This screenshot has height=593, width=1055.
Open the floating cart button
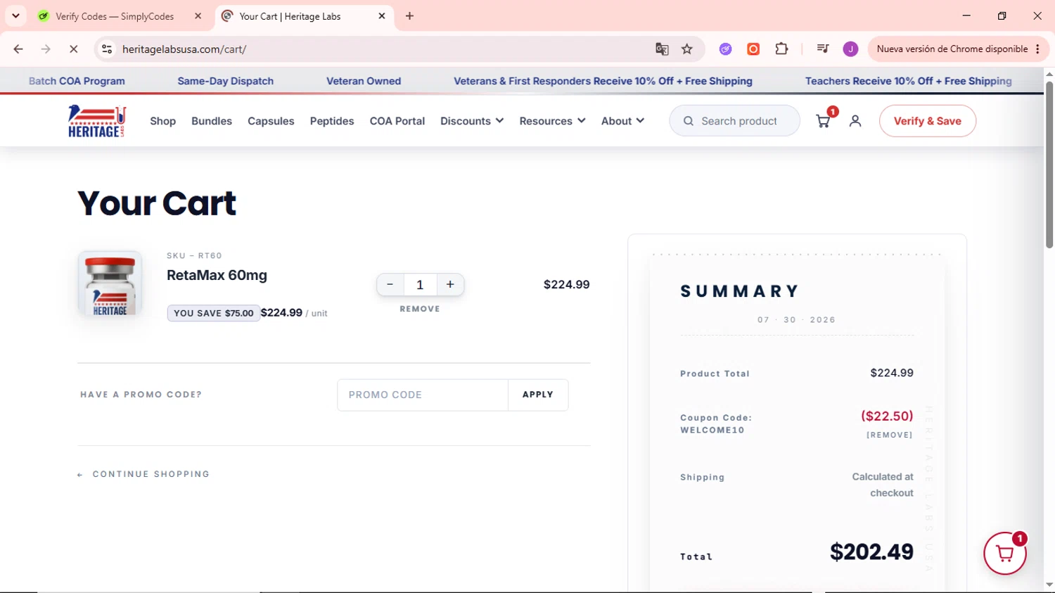(1005, 554)
